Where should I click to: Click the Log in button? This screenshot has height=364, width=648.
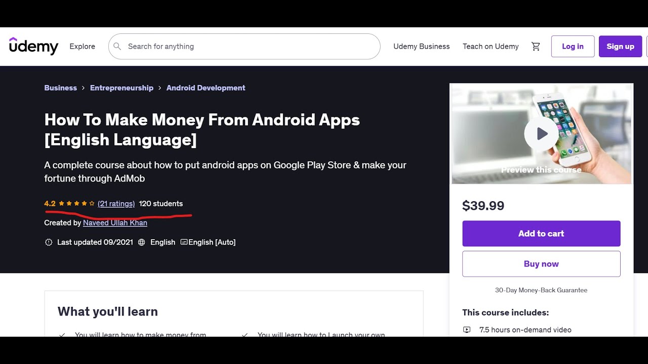coord(573,47)
